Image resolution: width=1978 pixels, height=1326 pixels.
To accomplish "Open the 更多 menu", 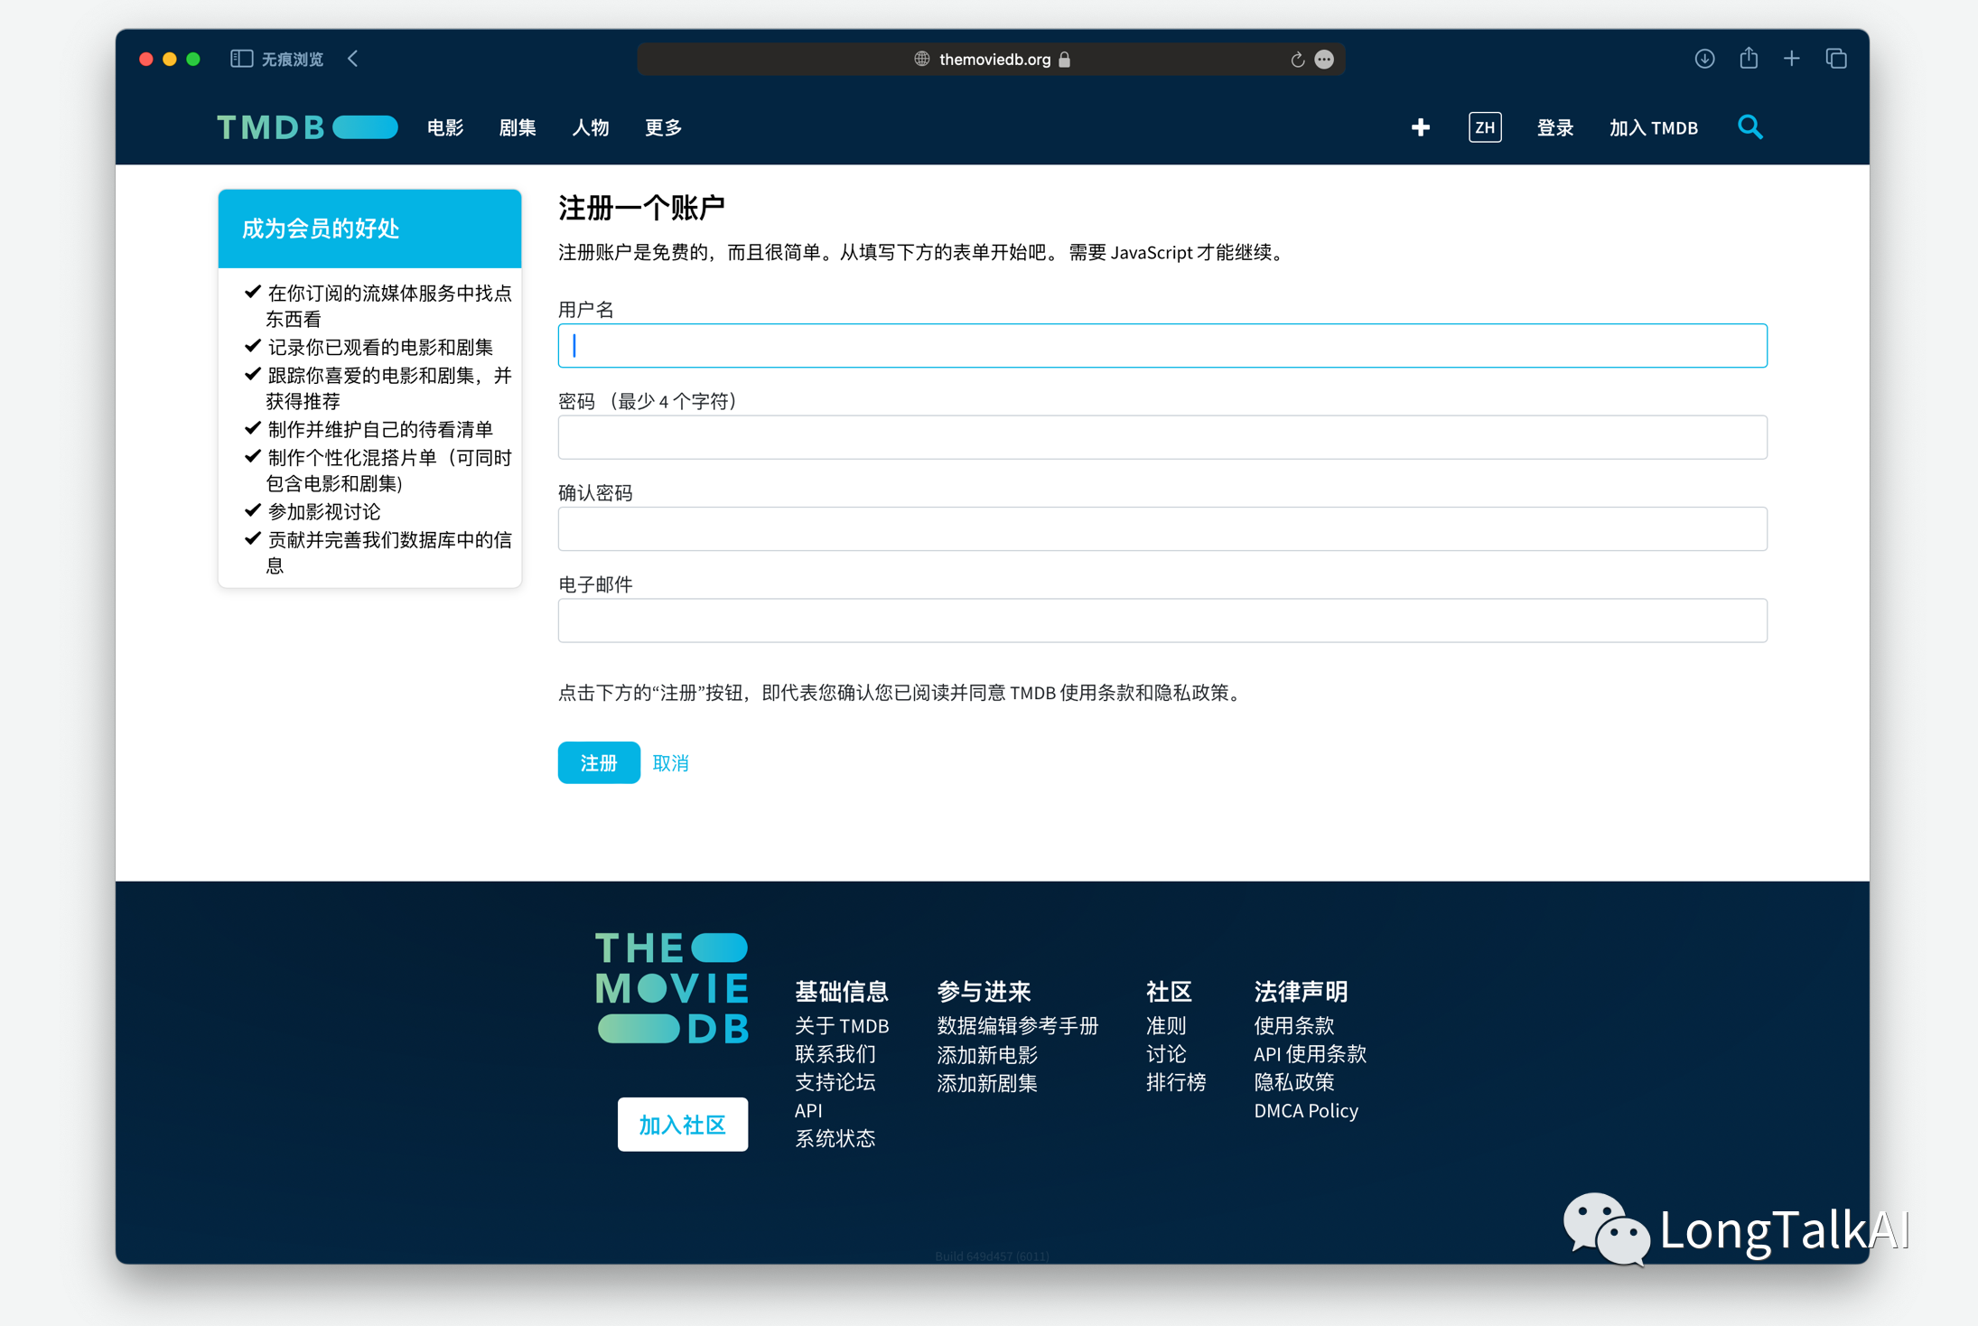I will 663,127.
